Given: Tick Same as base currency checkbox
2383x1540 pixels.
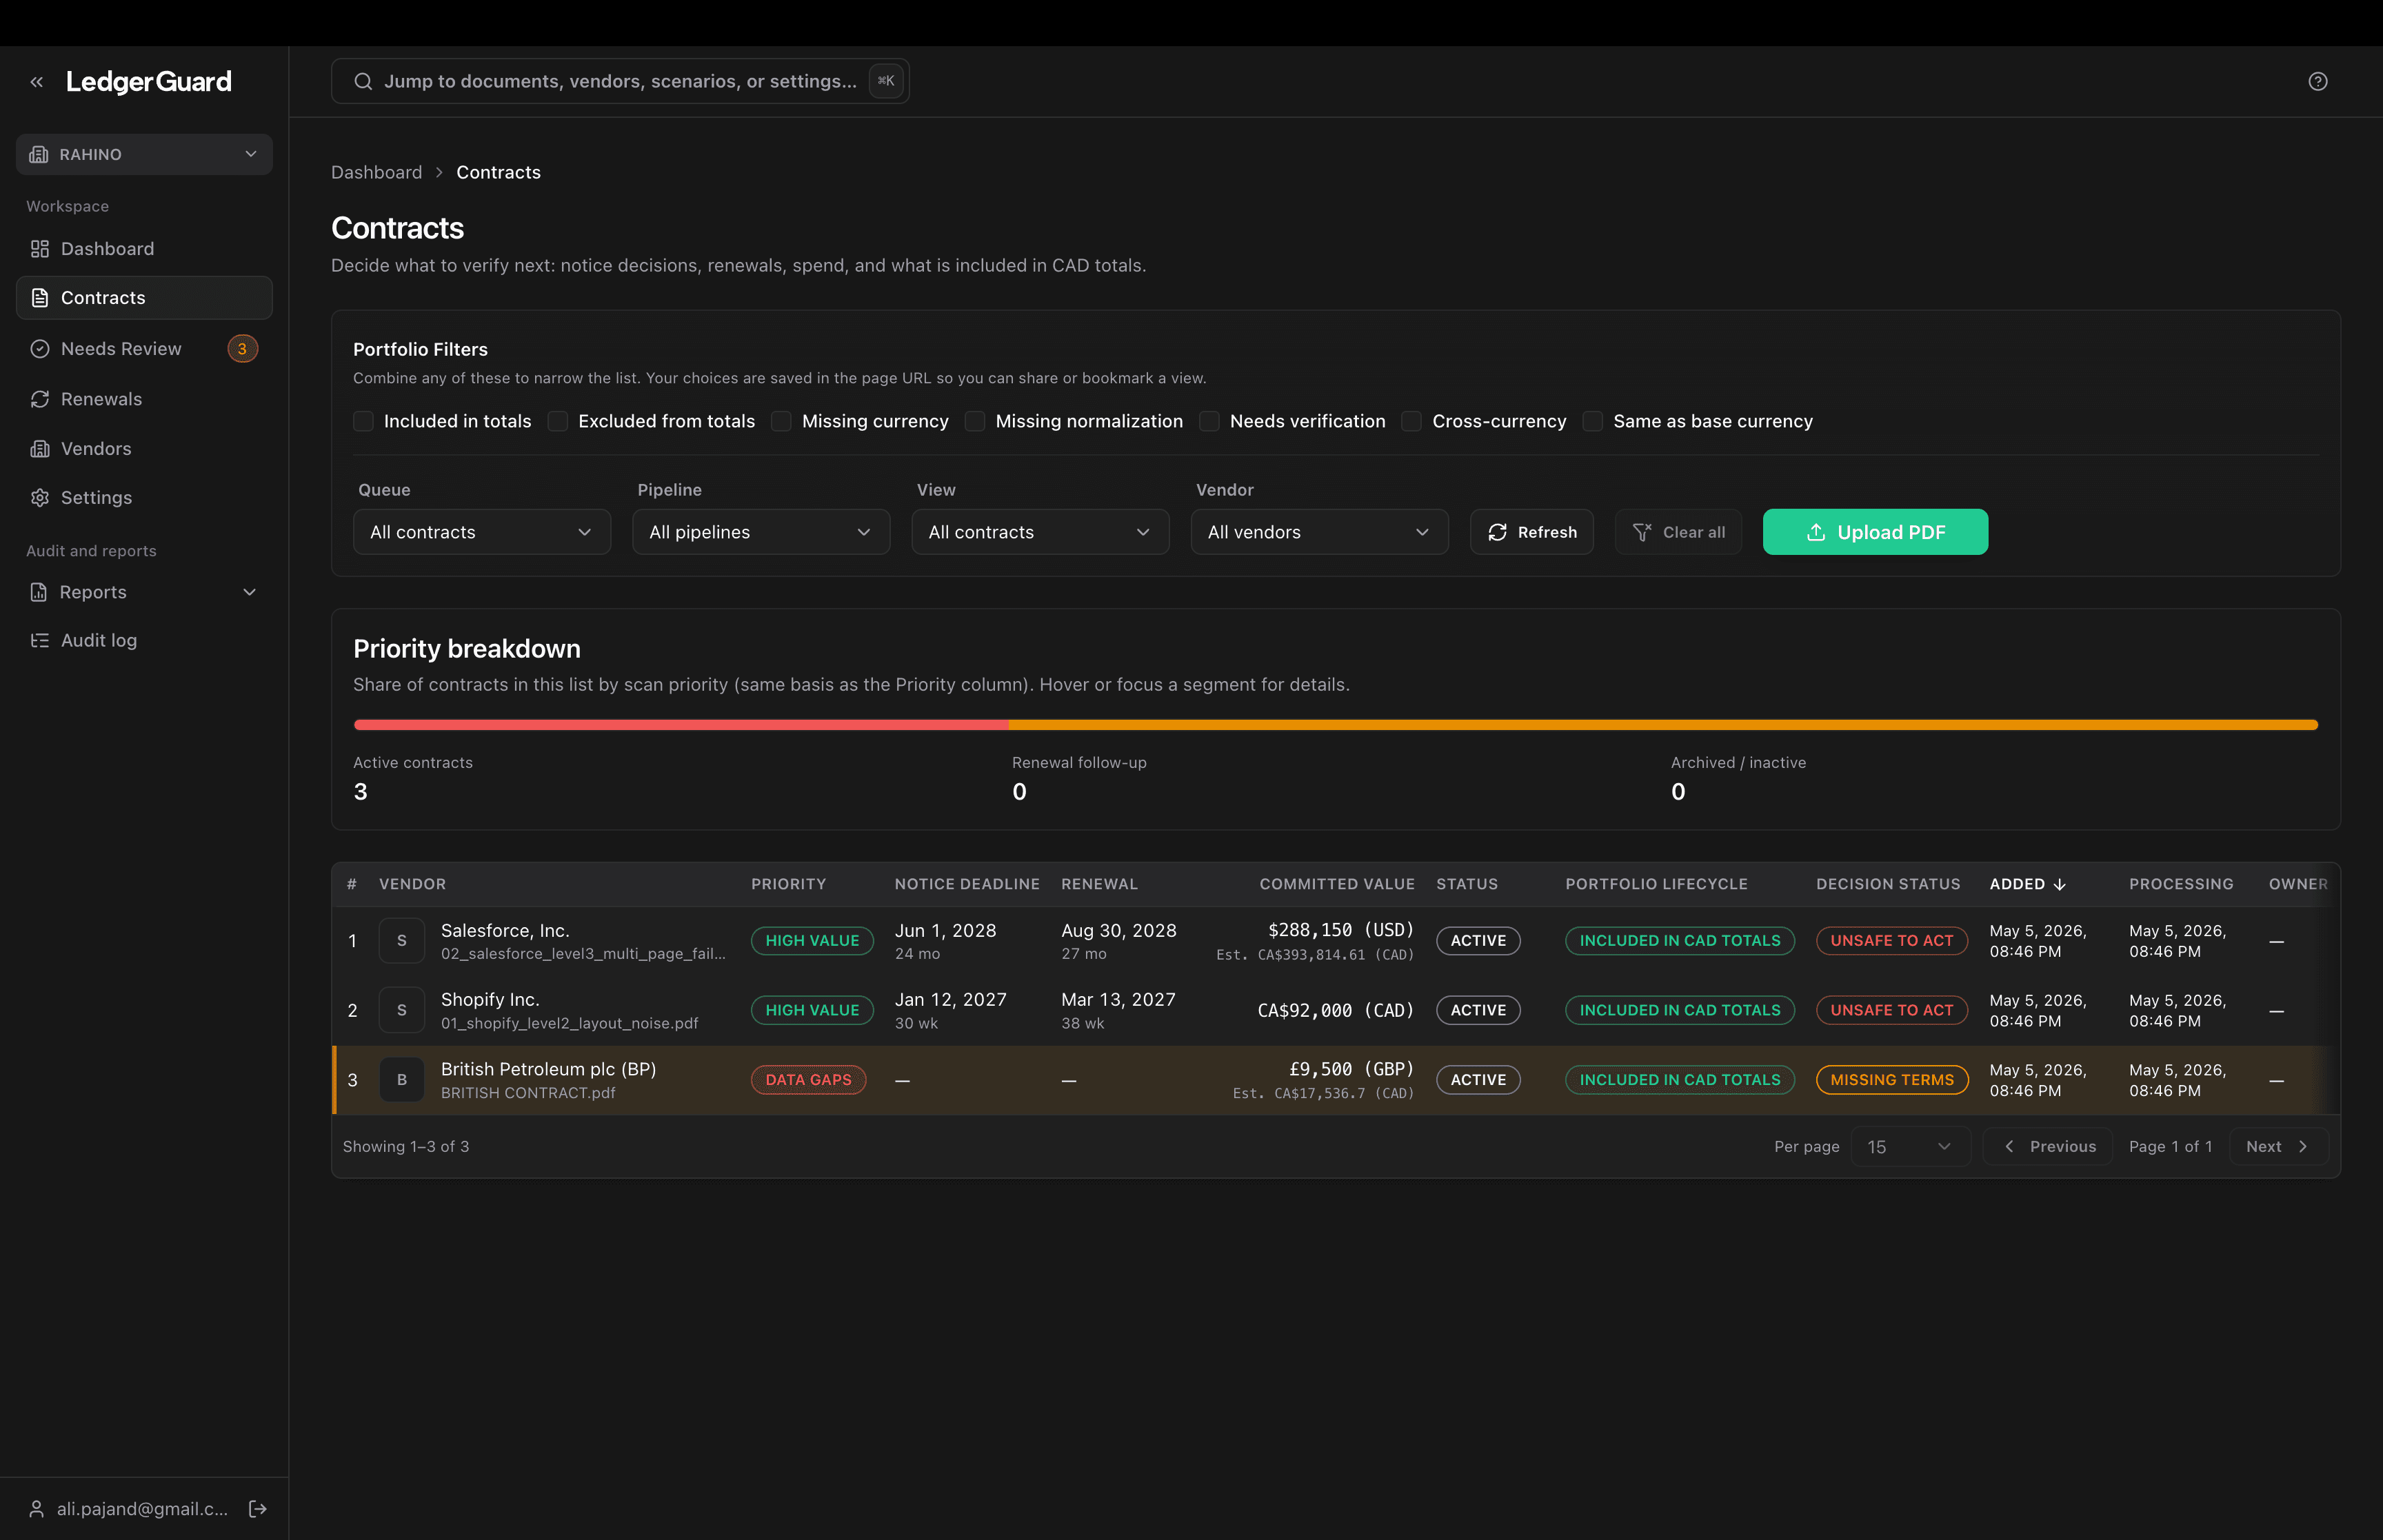Looking at the screenshot, I should (1593, 421).
